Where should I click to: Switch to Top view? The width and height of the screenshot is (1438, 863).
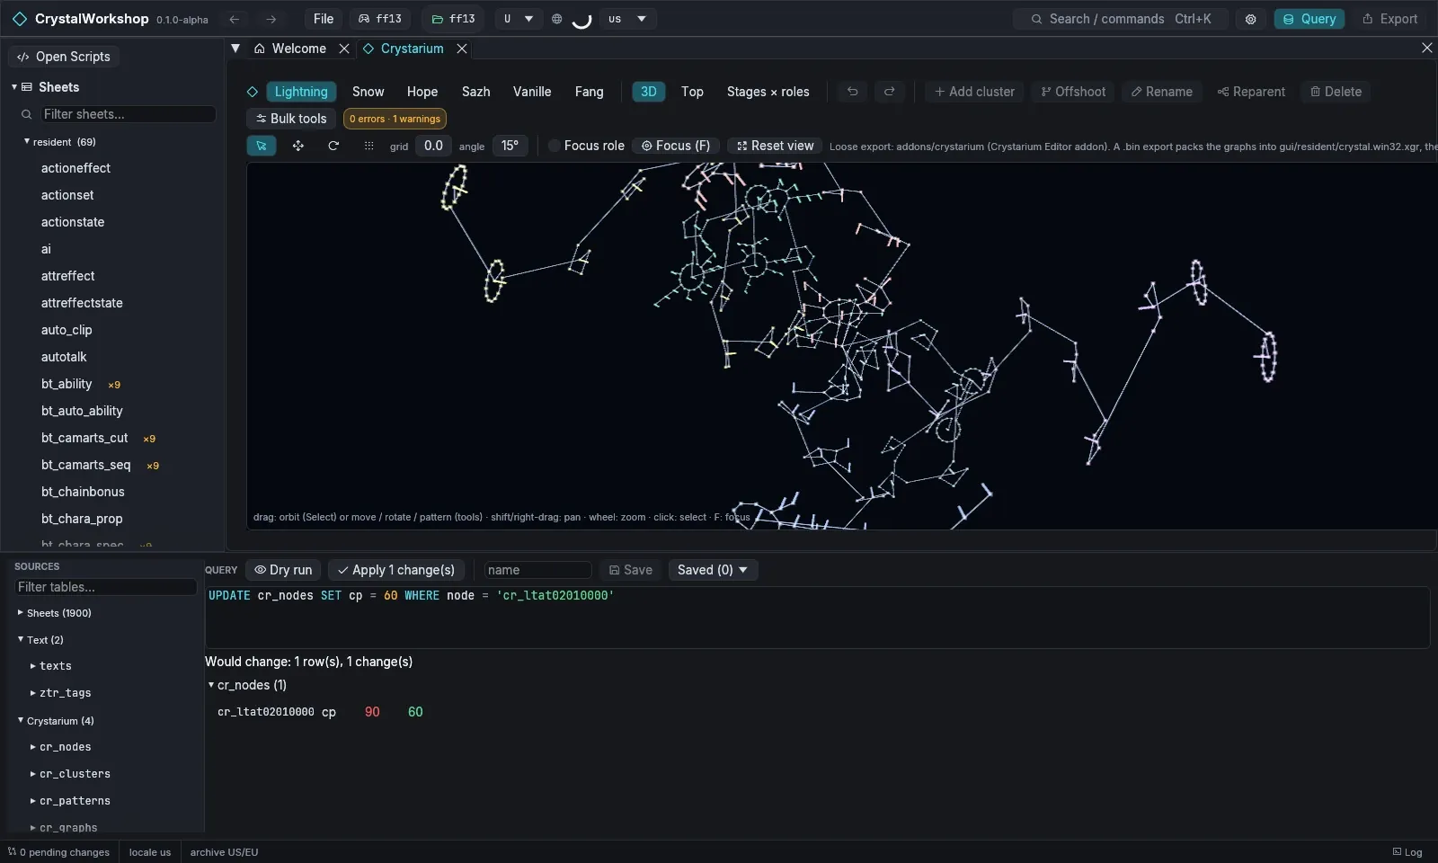click(x=692, y=92)
